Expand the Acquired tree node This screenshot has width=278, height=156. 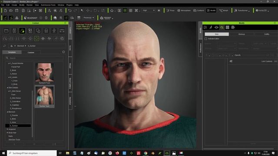[x=7, y=129]
